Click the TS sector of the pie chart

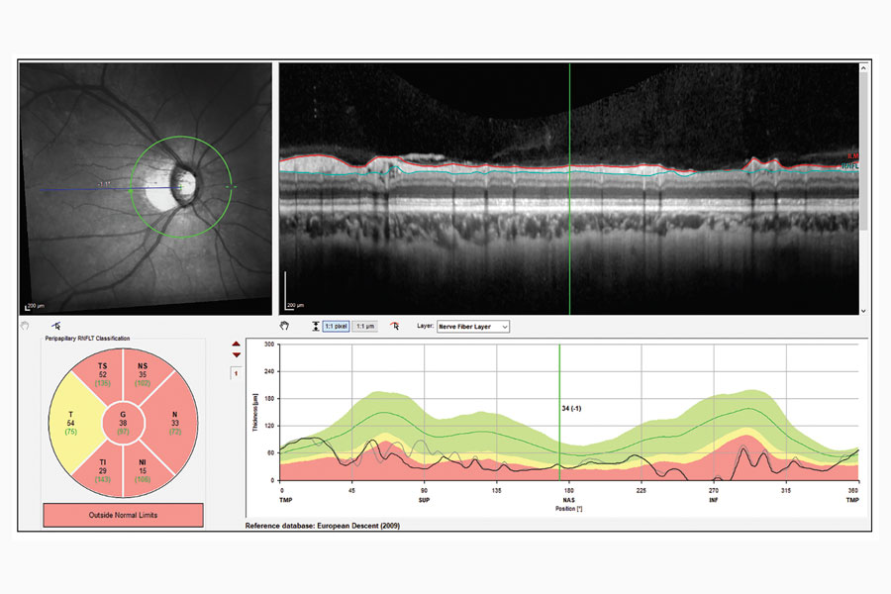tap(101, 377)
